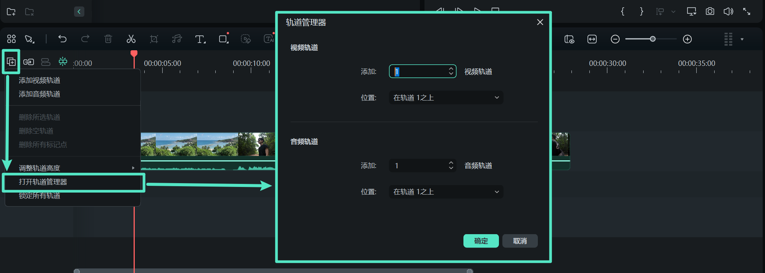Zoom in the timeline with the plus button
Screen dimensions: 765x273
pyautogui.click(x=688, y=39)
